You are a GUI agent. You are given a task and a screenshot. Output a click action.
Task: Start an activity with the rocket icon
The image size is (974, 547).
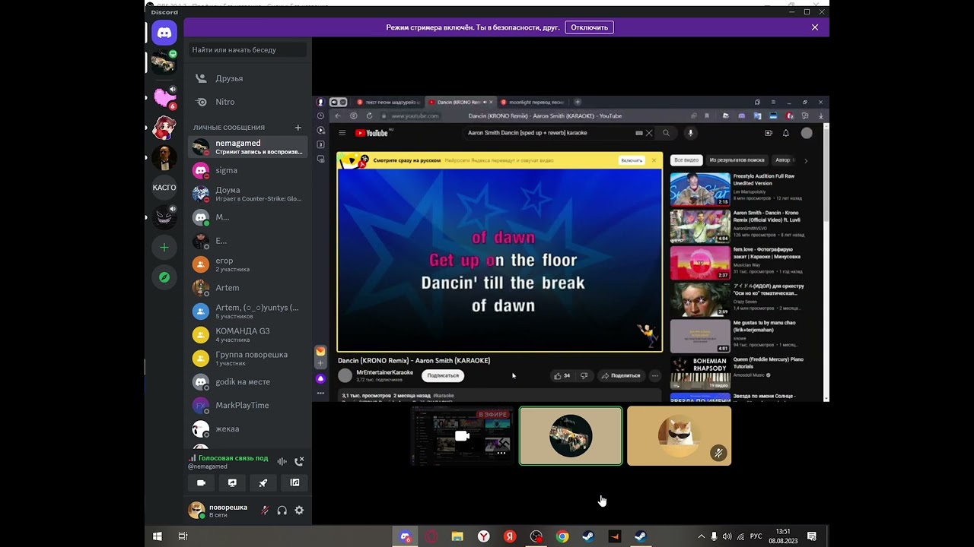pyautogui.click(x=263, y=482)
